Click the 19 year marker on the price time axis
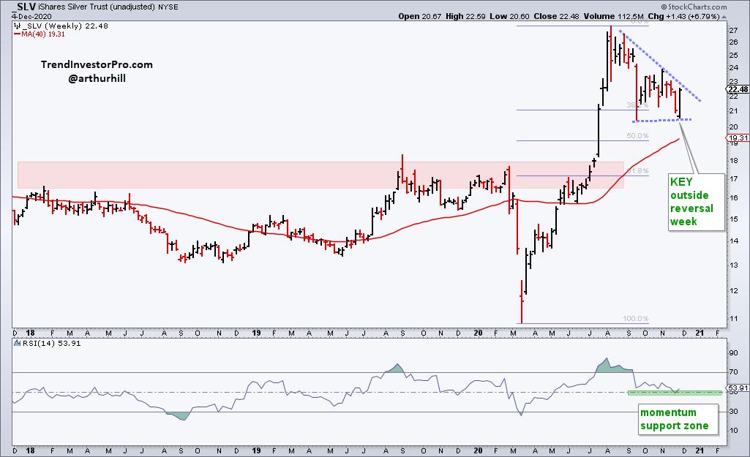750x457 pixels. (x=255, y=331)
